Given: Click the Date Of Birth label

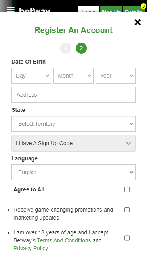Looking at the screenshot, I should coord(29,62).
